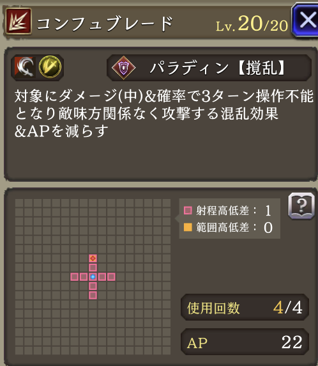
Task: Tap the コンフュブレード skill title
Action: [105, 24]
